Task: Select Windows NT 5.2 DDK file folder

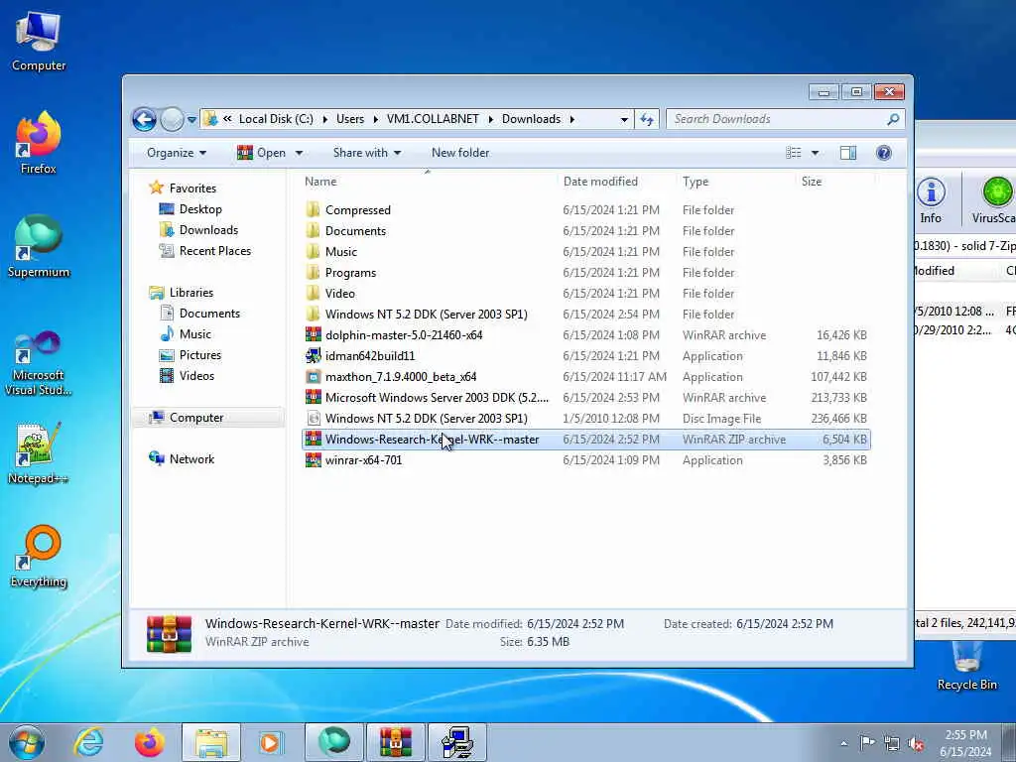Action: click(x=585, y=315)
